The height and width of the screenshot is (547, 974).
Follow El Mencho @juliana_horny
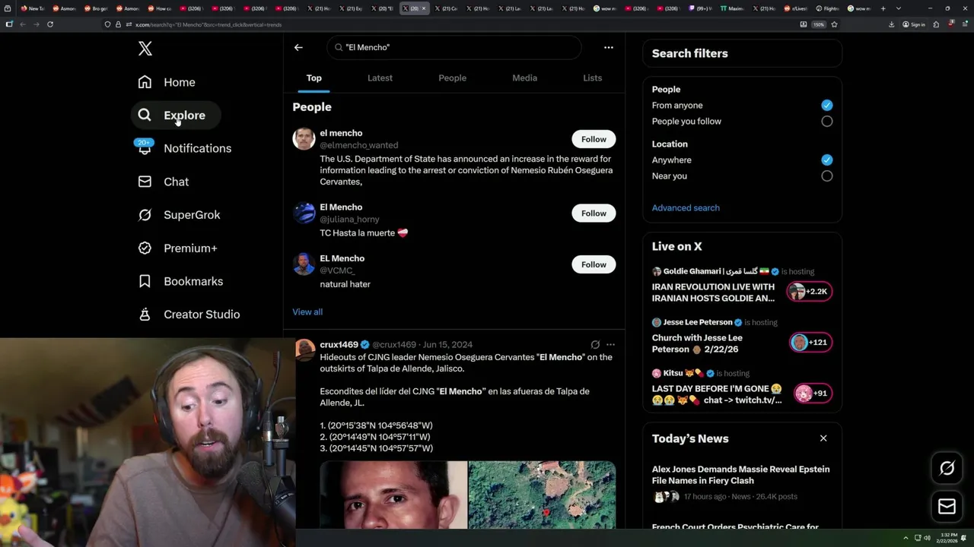[x=594, y=213]
